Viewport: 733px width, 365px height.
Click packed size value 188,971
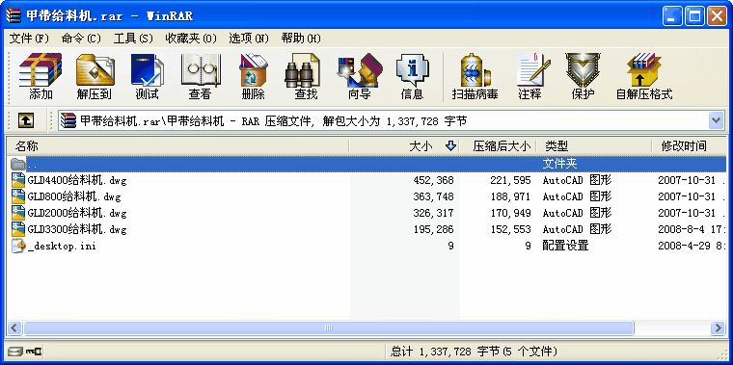pos(510,196)
